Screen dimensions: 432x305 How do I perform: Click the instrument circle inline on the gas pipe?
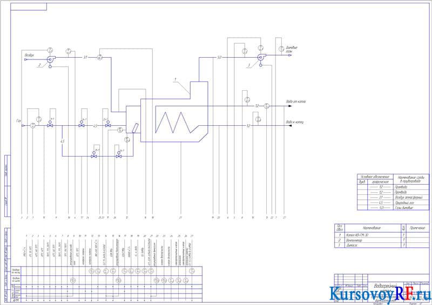[32, 126]
